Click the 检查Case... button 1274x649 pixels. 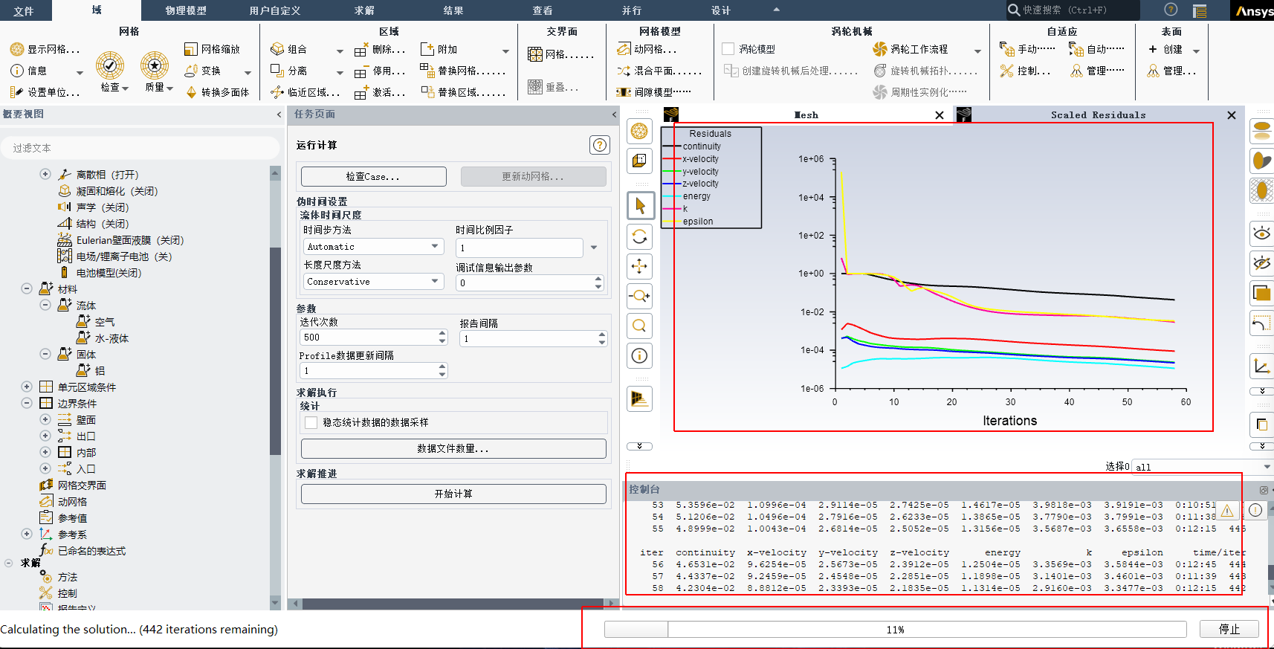(x=373, y=176)
